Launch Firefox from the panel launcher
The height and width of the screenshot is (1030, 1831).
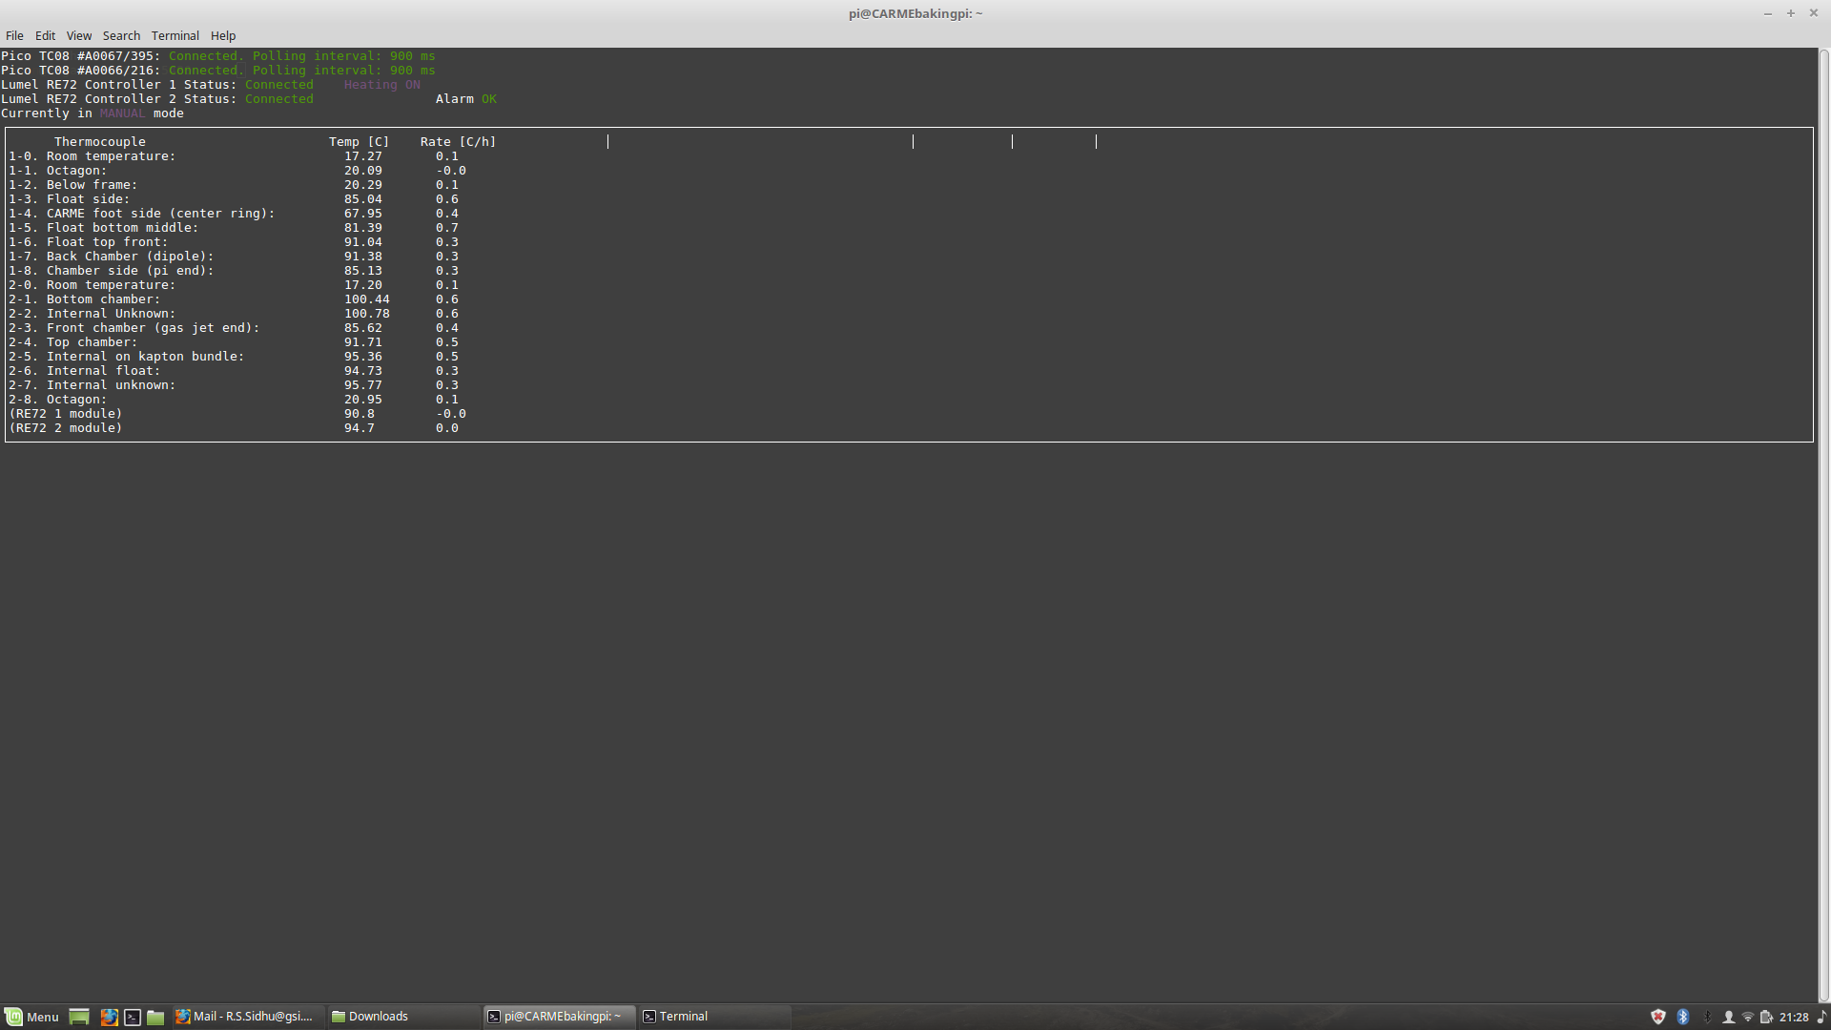click(110, 1017)
